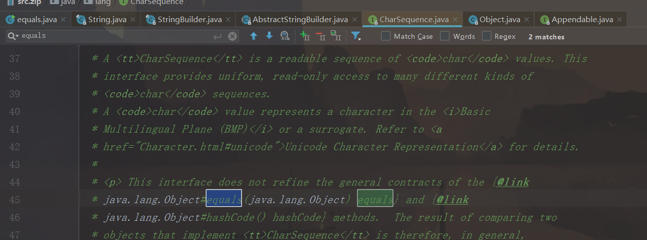Click line number 43 in the gutter
The height and width of the screenshot is (240, 647).
click(14, 164)
